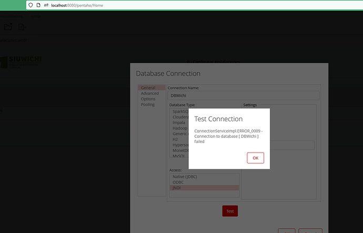Select Cloudera in the Database Type list
Screen dimensions: 363x233
coord(180,117)
